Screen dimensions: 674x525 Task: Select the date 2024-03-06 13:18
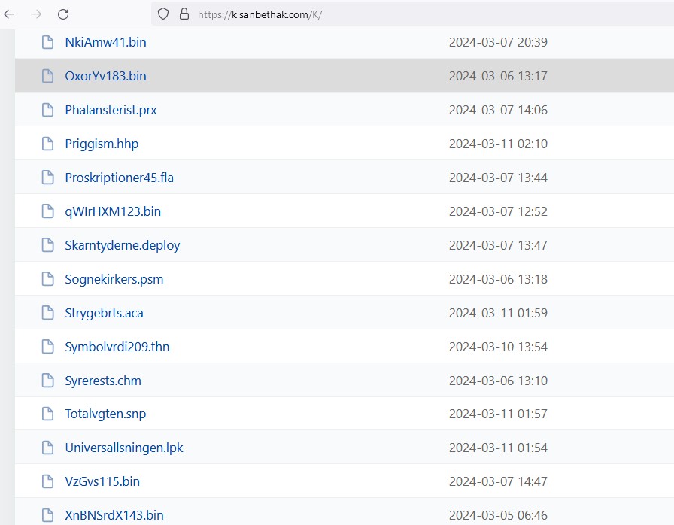point(498,279)
